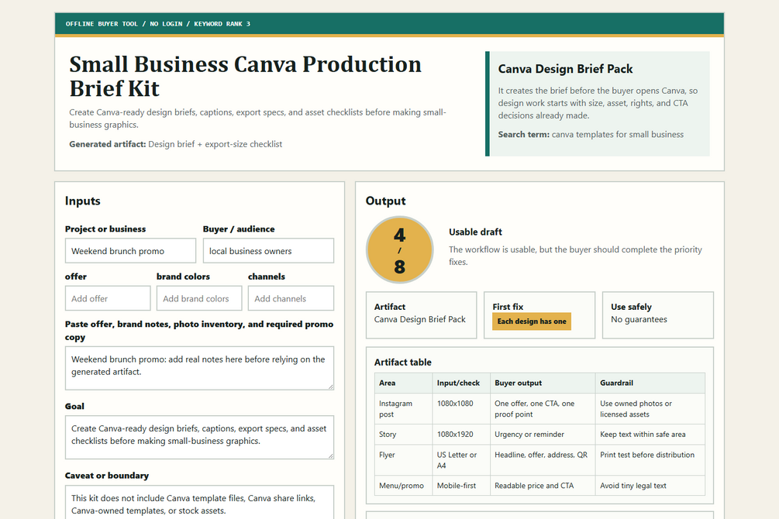Click the '1080x1920' cell
This screenshot has height=519, width=779.
pyautogui.click(x=461, y=435)
